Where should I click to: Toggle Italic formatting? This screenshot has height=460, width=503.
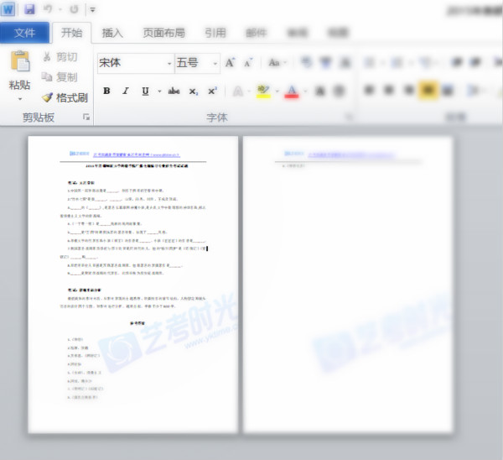pyautogui.click(x=126, y=91)
